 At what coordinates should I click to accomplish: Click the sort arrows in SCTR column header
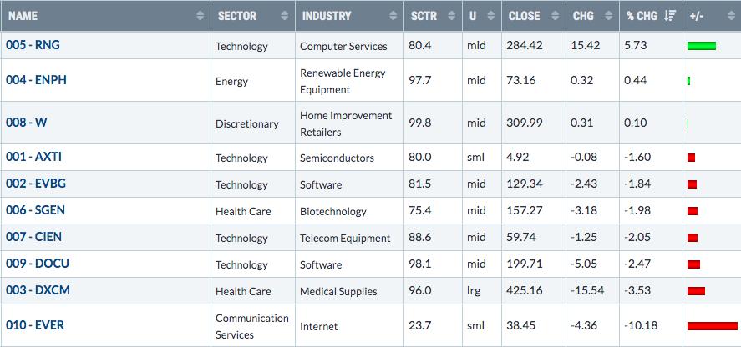tap(451, 16)
